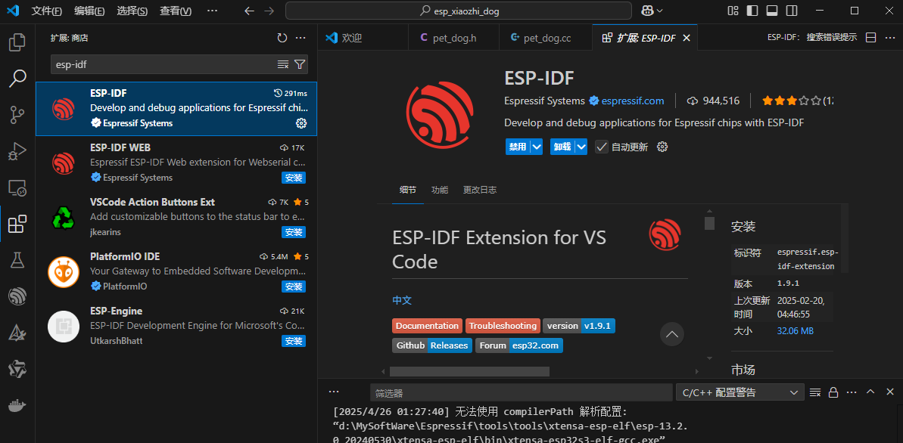903x443 pixels.
Task: Click the Troubleshooting badge
Action: 503,327
